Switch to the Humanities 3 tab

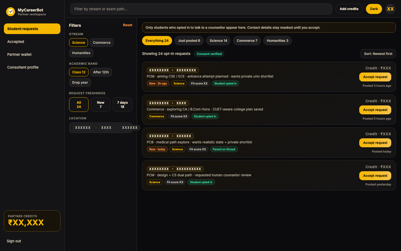pos(277,41)
